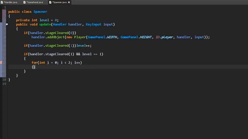
Task: Place cursor inside empty braces under for loop
Action: (x=34, y=67)
